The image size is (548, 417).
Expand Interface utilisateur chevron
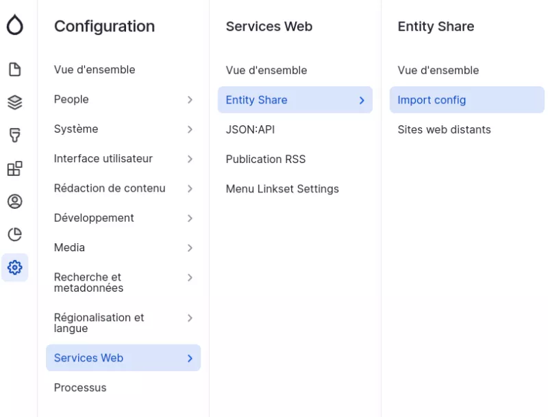pyautogui.click(x=190, y=159)
